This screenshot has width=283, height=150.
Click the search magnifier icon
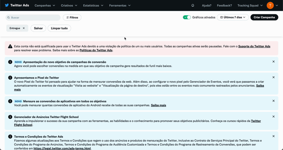tap(8, 17)
